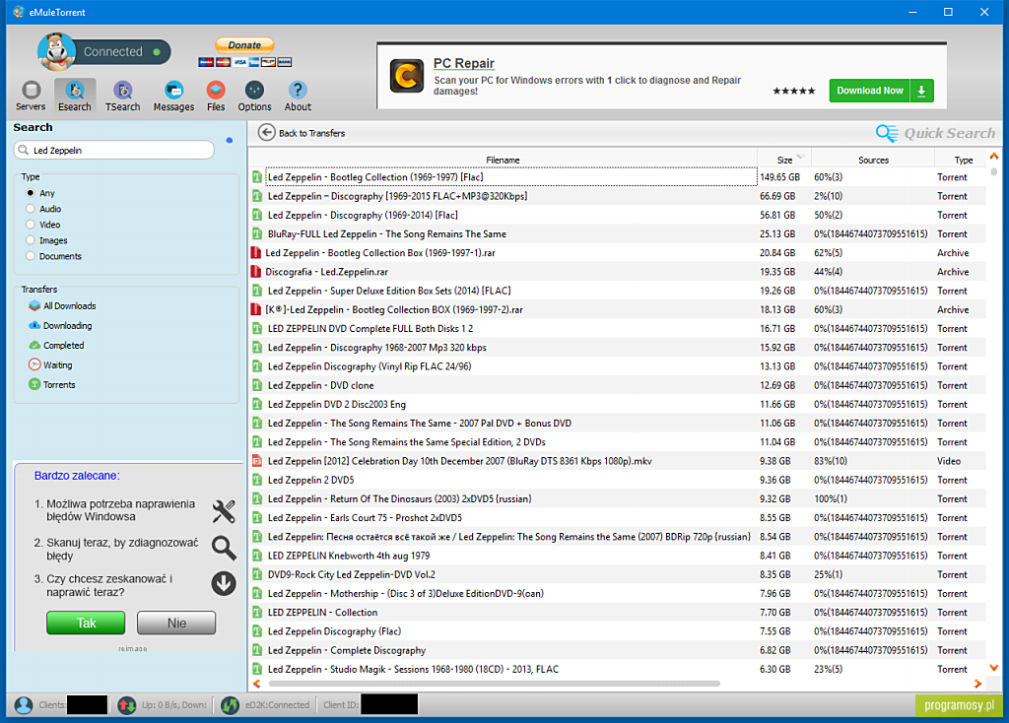Sort results by Filename column header
This screenshot has height=723, width=1009.
(x=503, y=160)
